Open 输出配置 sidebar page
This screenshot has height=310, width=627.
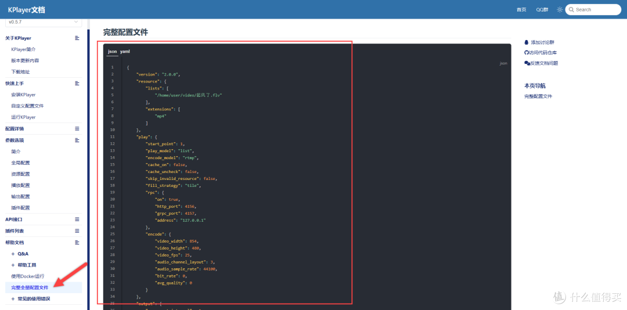[x=21, y=196]
